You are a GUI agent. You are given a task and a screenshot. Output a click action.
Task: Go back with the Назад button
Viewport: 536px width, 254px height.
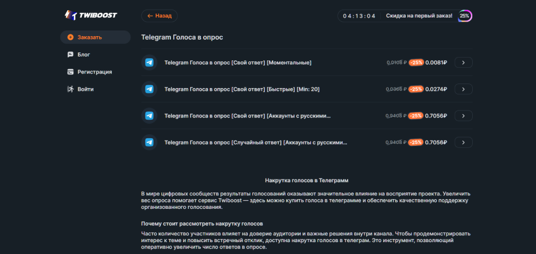(x=159, y=16)
